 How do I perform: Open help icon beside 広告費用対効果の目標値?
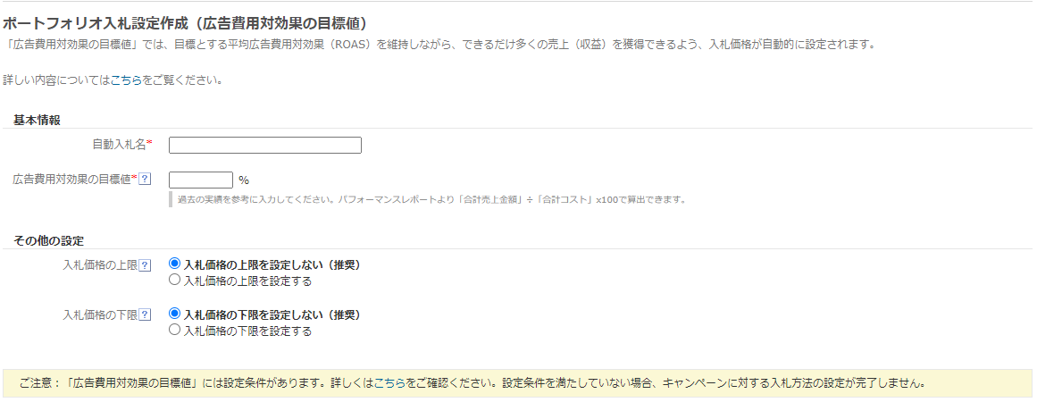tap(145, 179)
